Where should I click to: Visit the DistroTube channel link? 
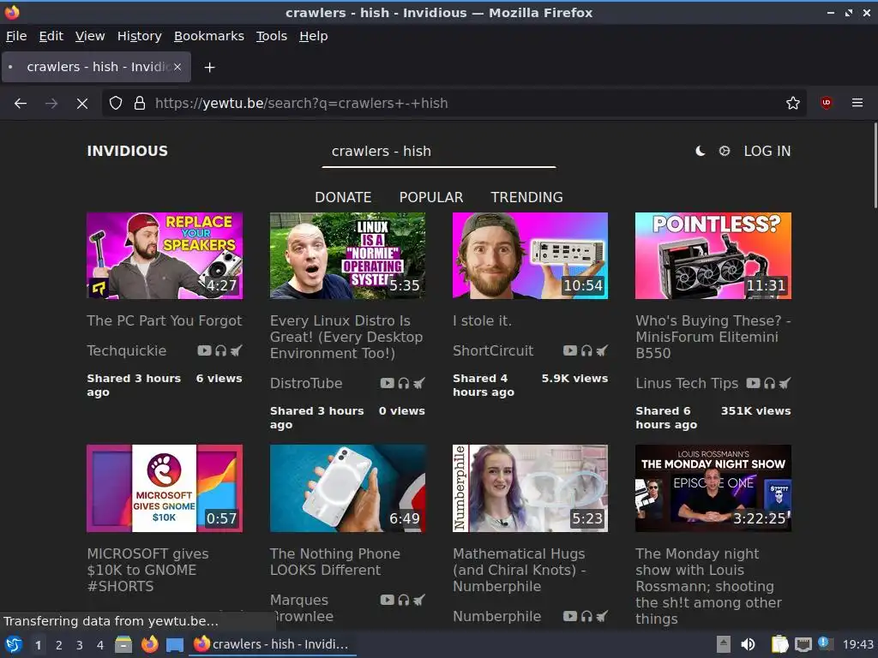point(306,383)
